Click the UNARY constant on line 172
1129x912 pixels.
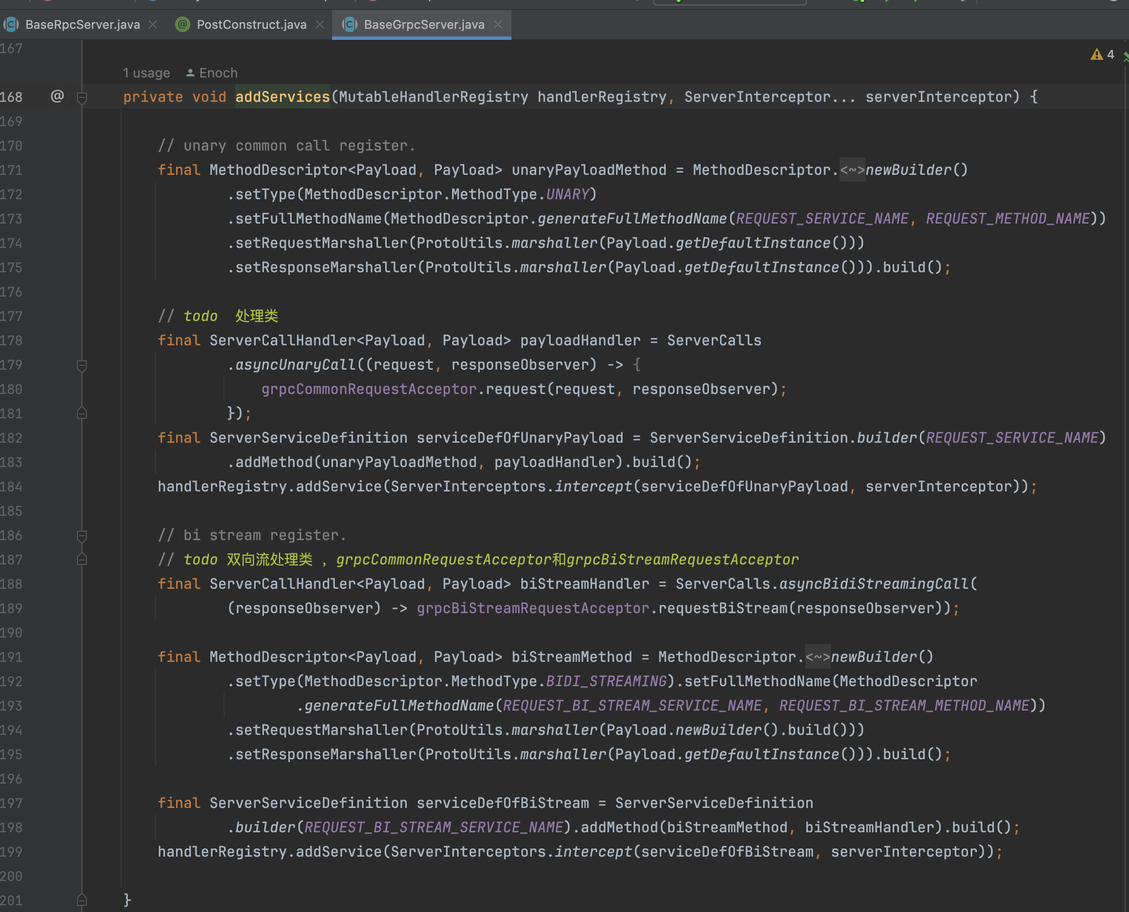pos(567,194)
